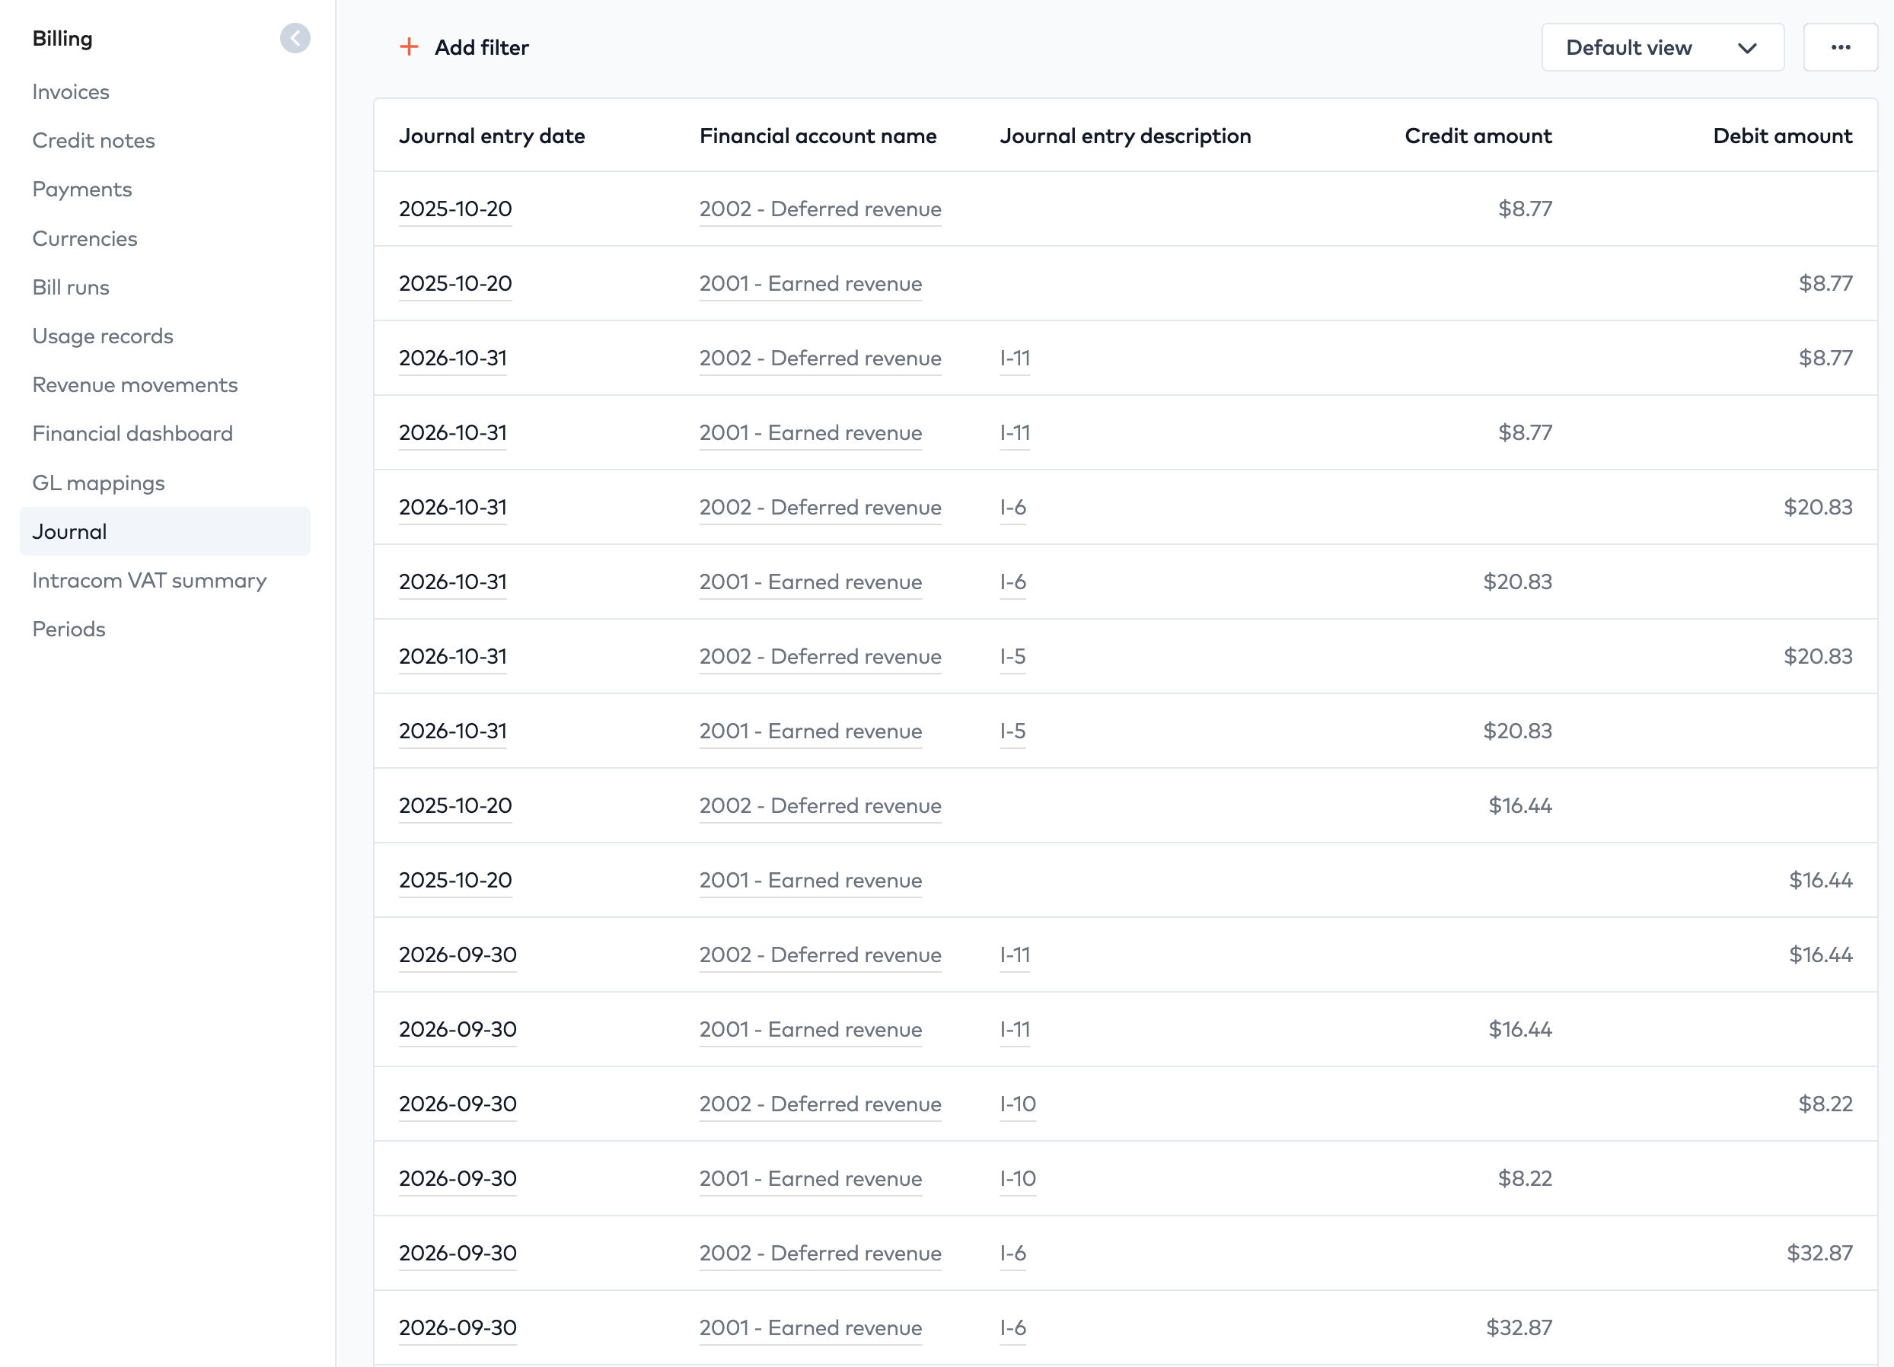Open the first 2025-10-20 date link crediting $8.77
The height and width of the screenshot is (1367, 1894).
(x=455, y=209)
